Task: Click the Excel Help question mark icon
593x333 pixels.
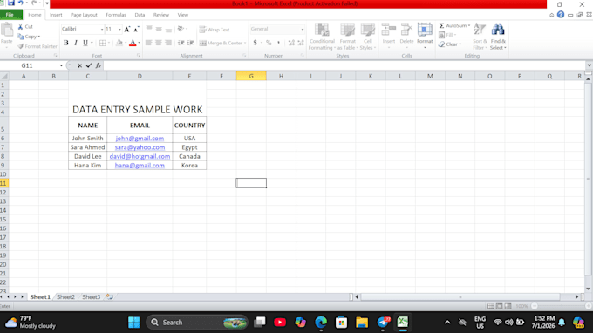Action: (561, 15)
